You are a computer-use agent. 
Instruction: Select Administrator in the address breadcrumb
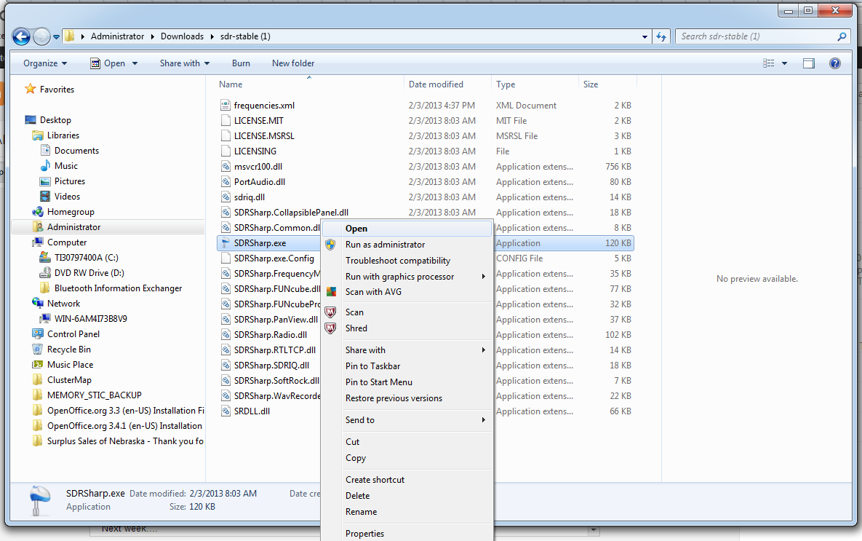[x=117, y=36]
